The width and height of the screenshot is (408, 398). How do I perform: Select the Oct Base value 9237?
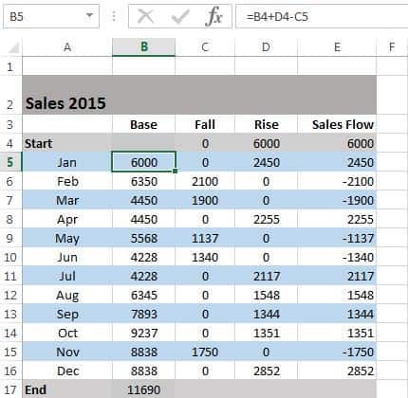point(143,333)
